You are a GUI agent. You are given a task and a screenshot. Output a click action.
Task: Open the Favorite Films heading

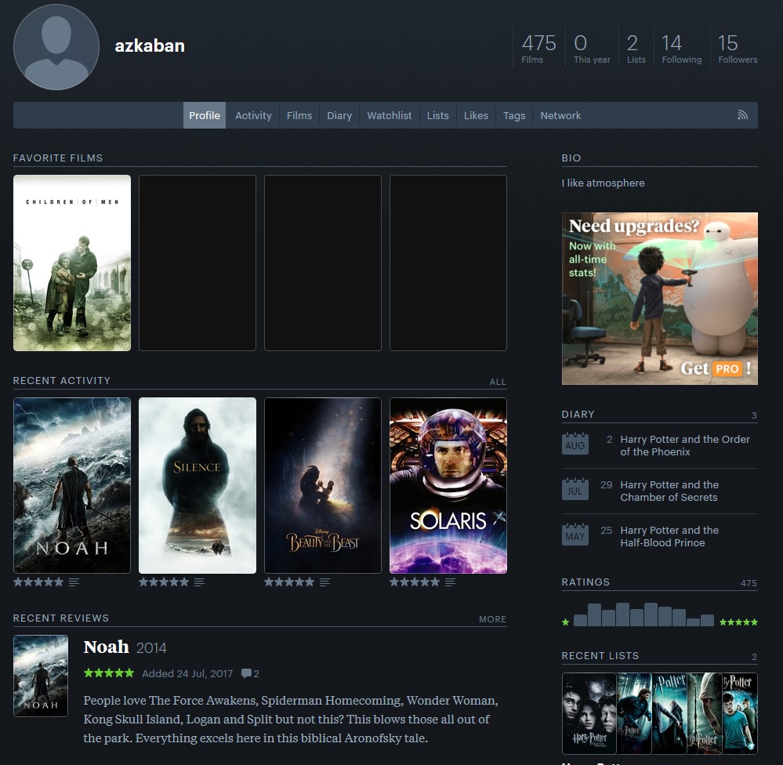(58, 158)
